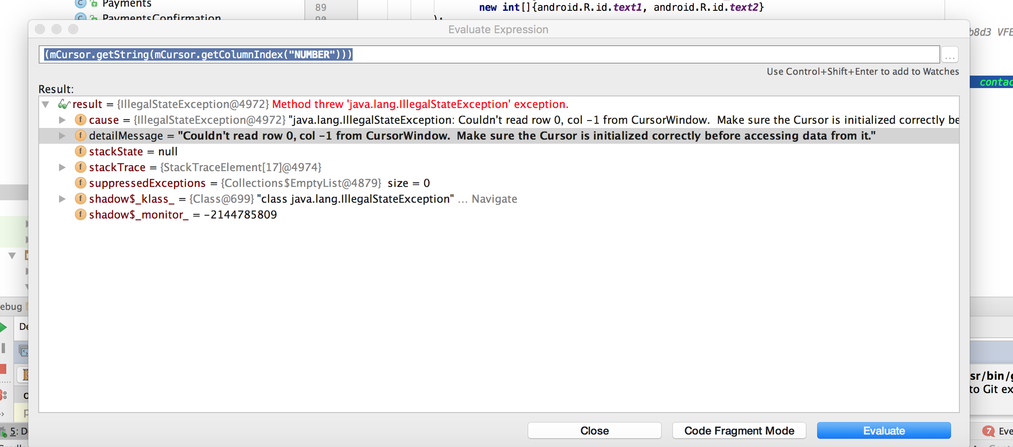Click the text1 identifier in the editor code
The height and width of the screenshot is (447, 1013).
tap(628, 7)
